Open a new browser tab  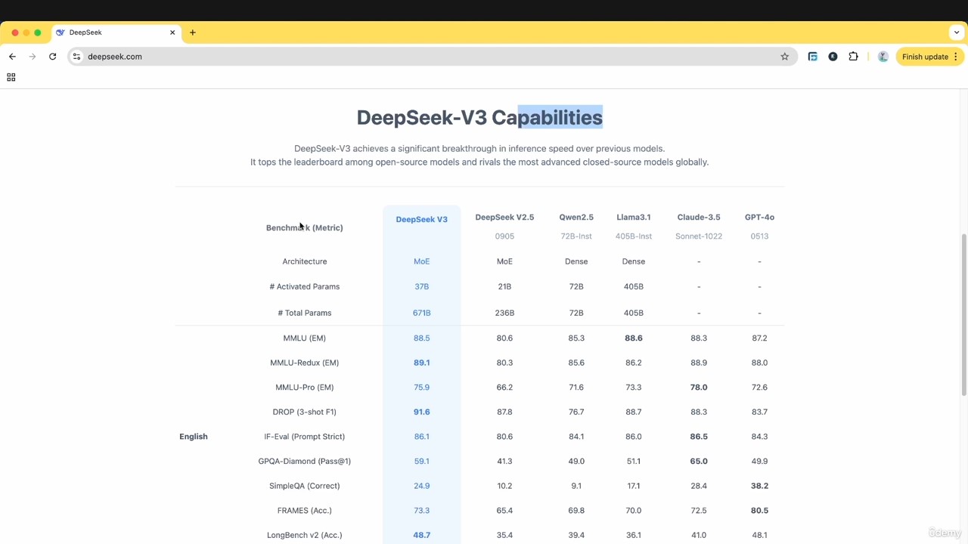pos(193,32)
